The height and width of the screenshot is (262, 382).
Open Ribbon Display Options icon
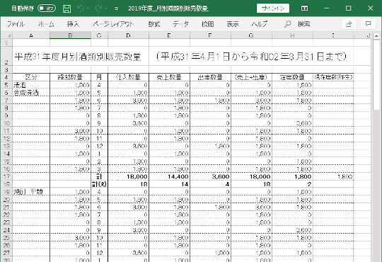[x=304, y=8]
